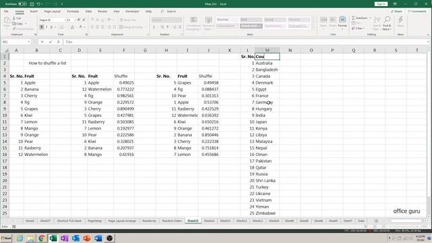432x243 pixels.
Task: Open the Formulas ribbon tab
Action: pyautogui.click(x=73, y=11)
